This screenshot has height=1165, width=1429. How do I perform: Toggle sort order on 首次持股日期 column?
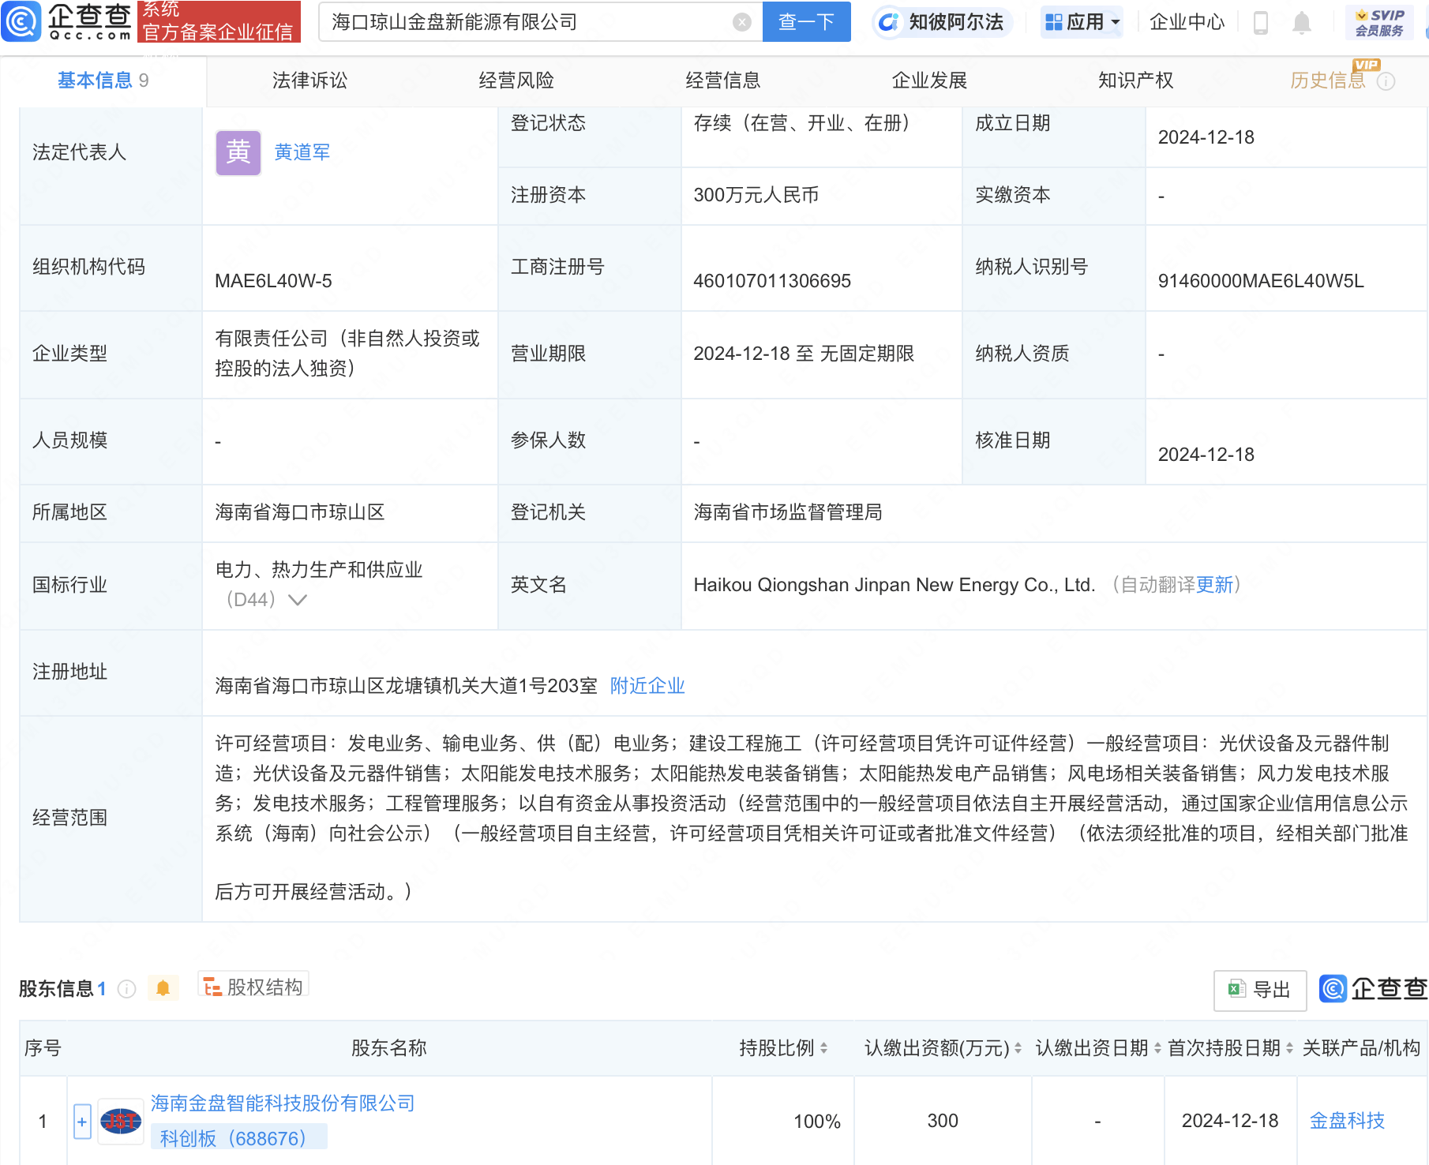[1288, 1048]
